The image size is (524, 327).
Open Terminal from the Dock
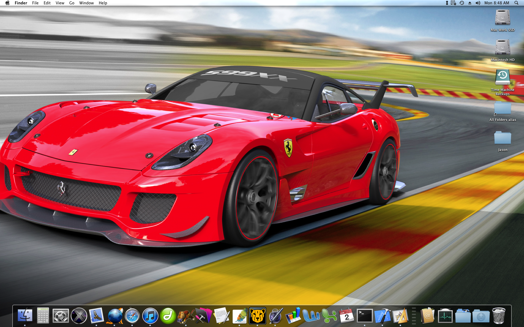pos(365,316)
